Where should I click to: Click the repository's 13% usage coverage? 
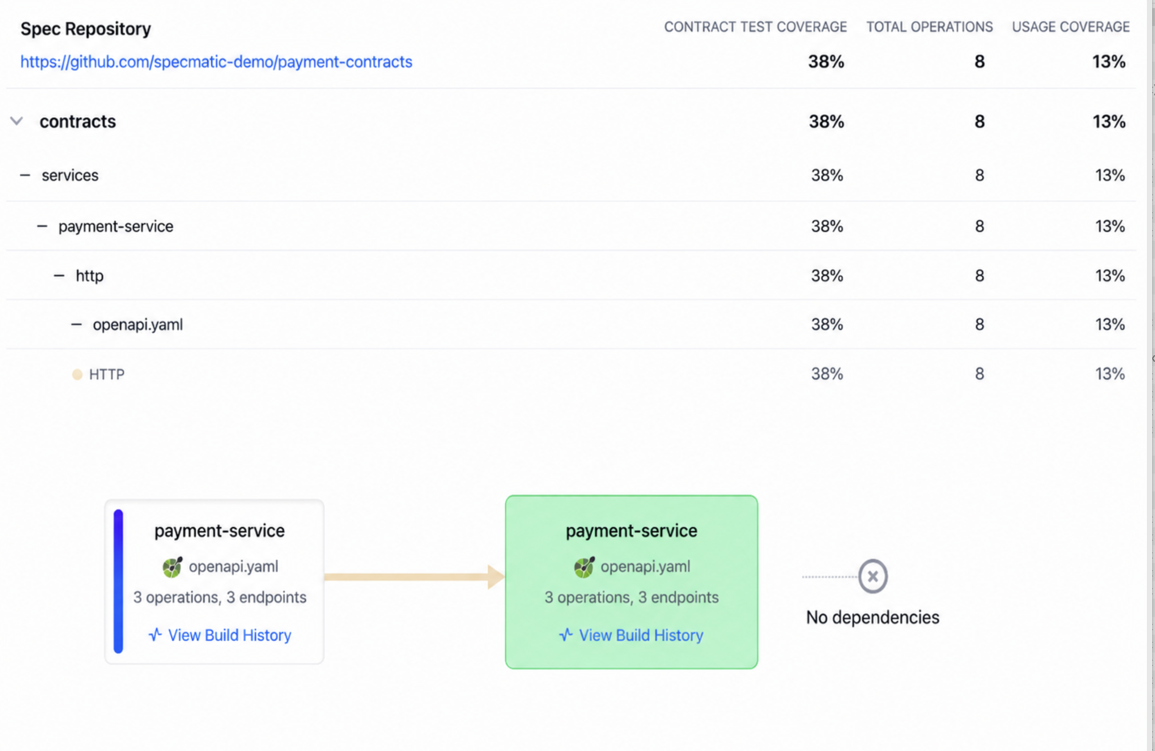[1108, 62]
